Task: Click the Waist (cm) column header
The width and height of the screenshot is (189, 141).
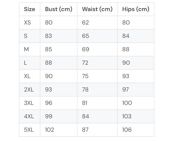Action: [x=97, y=9]
